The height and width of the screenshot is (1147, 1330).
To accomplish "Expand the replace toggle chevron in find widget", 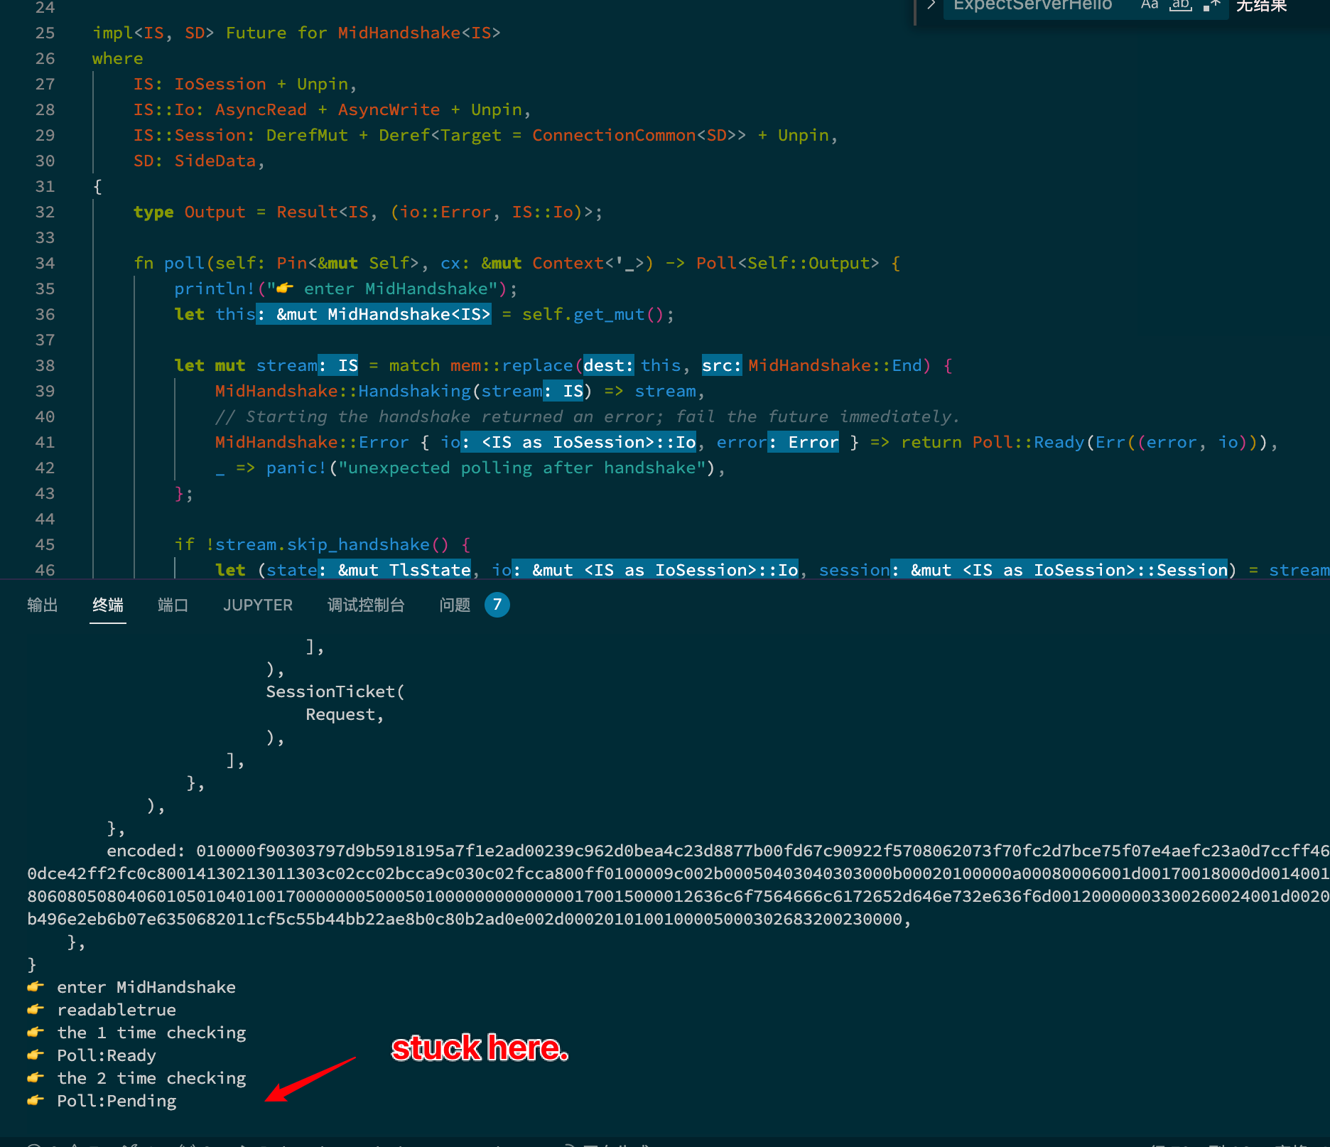I will (x=931, y=5).
